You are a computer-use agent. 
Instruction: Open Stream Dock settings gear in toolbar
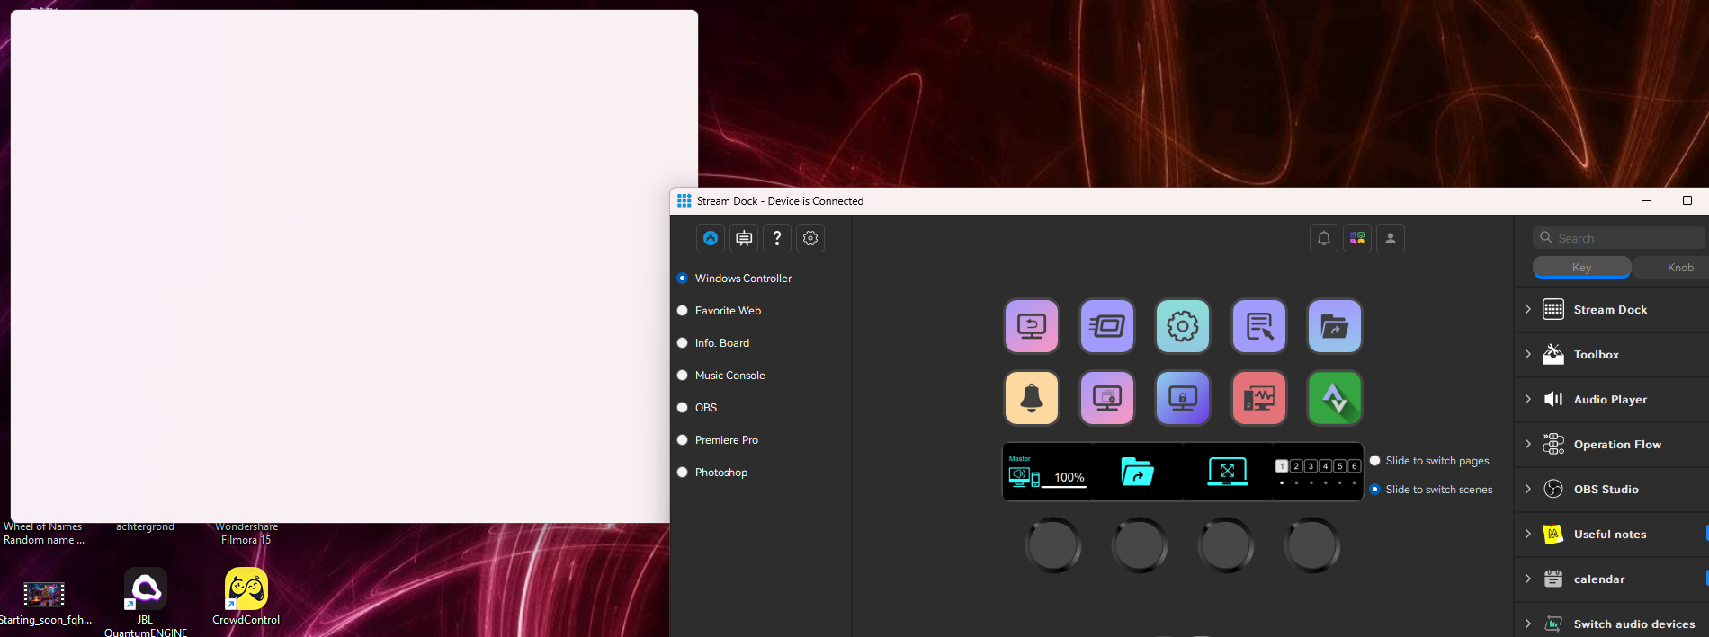(x=810, y=238)
